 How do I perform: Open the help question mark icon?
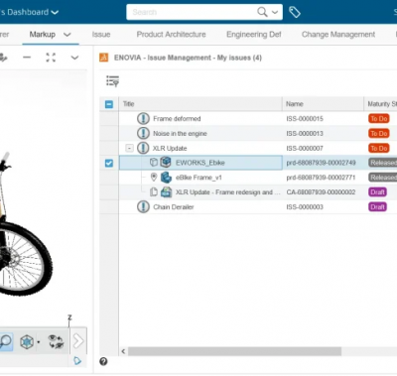coord(103,361)
